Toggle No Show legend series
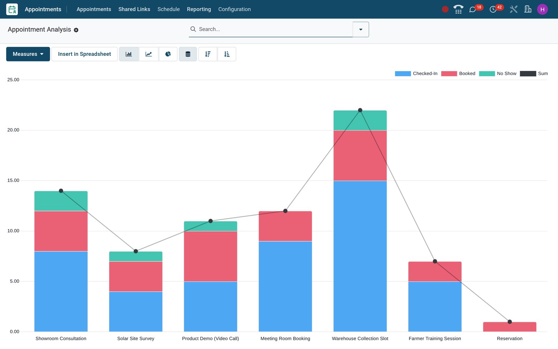558x349 pixels. 498,74
